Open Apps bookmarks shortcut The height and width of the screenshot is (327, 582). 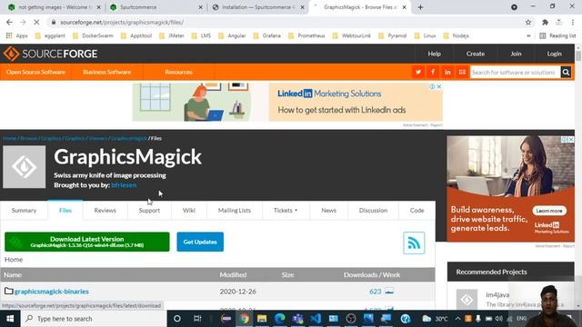[17, 35]
